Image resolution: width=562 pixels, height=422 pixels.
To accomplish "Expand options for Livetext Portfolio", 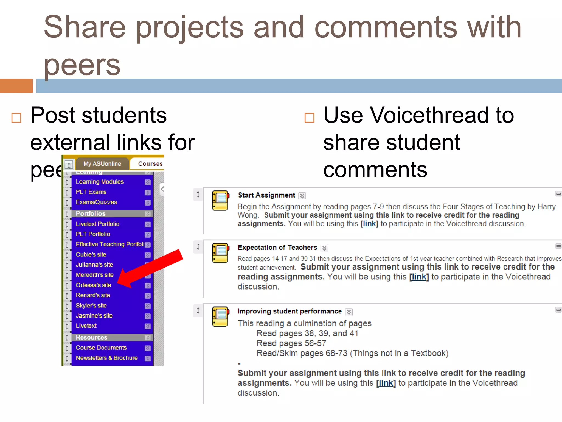I will [148, 224].
